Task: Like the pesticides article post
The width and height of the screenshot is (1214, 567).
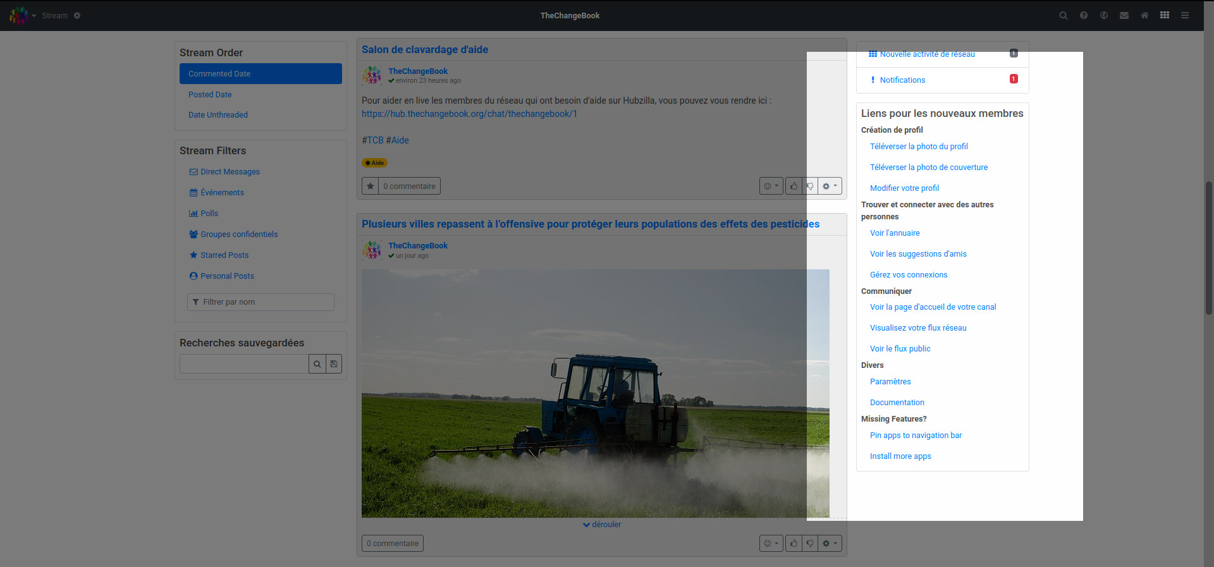Action: tap(794, 544)
